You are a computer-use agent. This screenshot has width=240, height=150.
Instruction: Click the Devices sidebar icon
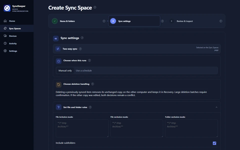pos(5,36)
